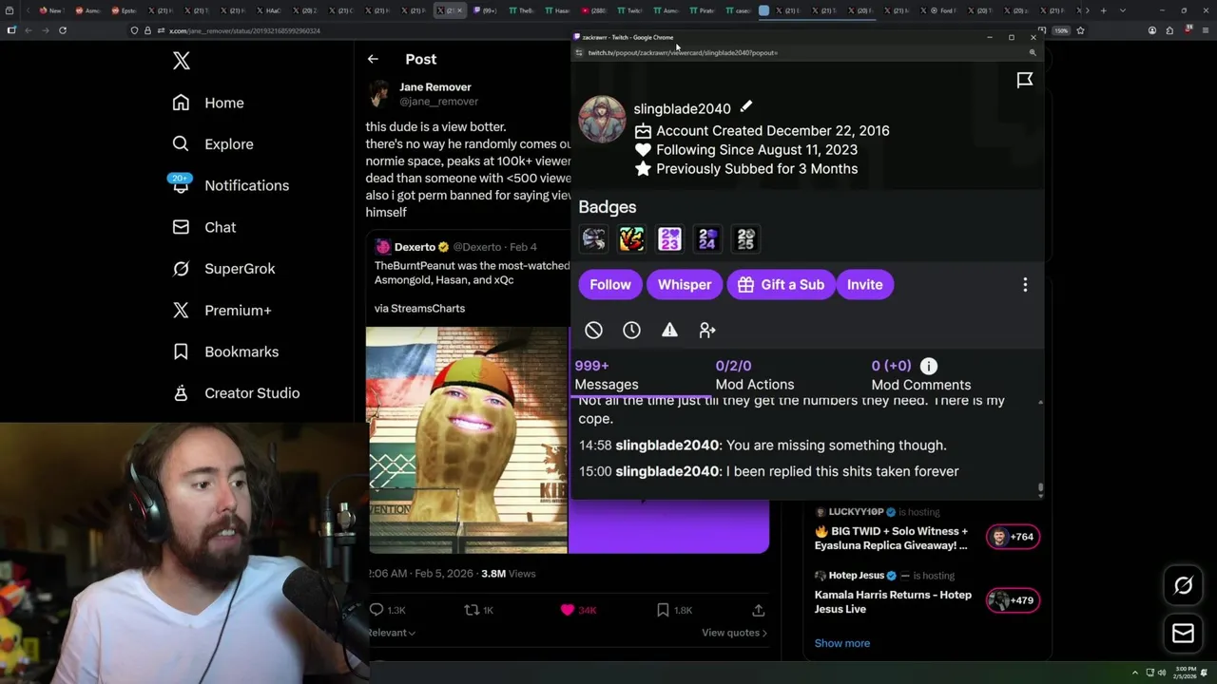Screen dimensions: 1217x684
Task: Click the add moderator person icon
Action: point(707,331)
